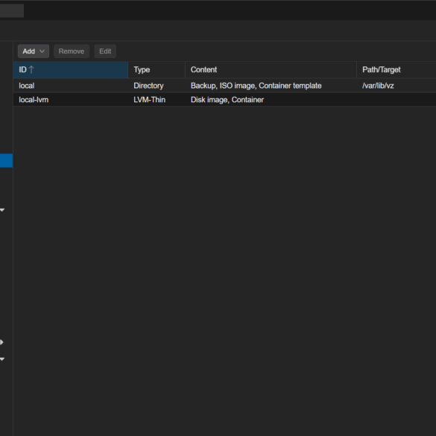The width and height of the screenshot is (436, 436).
Task: Open the Add dropdown chevron
Action: tap(42, 51)
